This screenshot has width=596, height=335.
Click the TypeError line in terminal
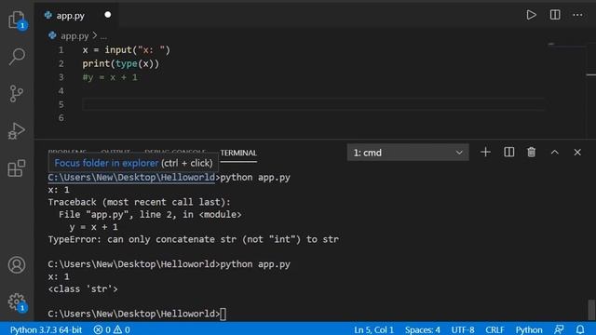[x=193, y=240]
